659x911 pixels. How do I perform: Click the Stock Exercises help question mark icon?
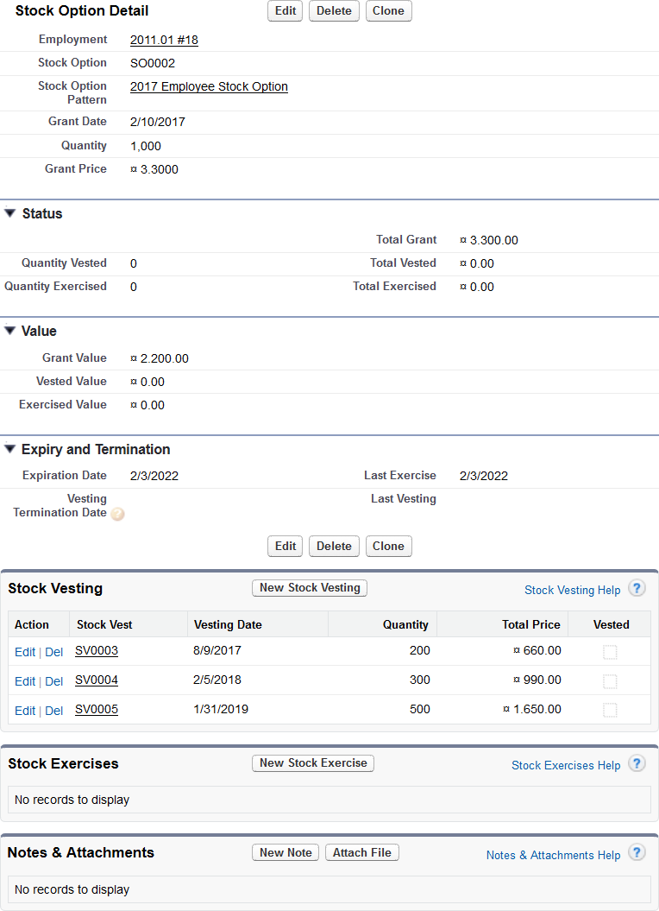(x=637, y=764)
